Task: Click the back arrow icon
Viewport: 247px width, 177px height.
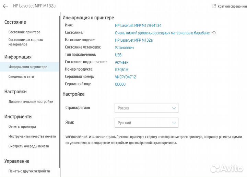Action: [5, 6]
